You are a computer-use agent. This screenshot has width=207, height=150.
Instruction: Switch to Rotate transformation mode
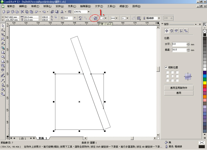click(x=172, y=31)
